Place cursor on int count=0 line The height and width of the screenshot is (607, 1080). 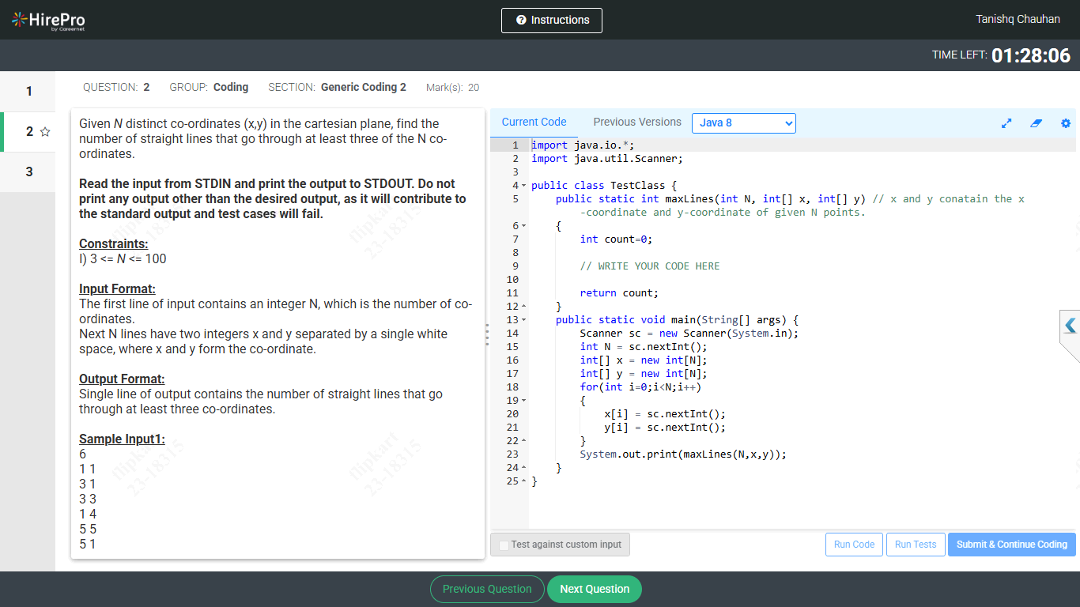point(616,239)
